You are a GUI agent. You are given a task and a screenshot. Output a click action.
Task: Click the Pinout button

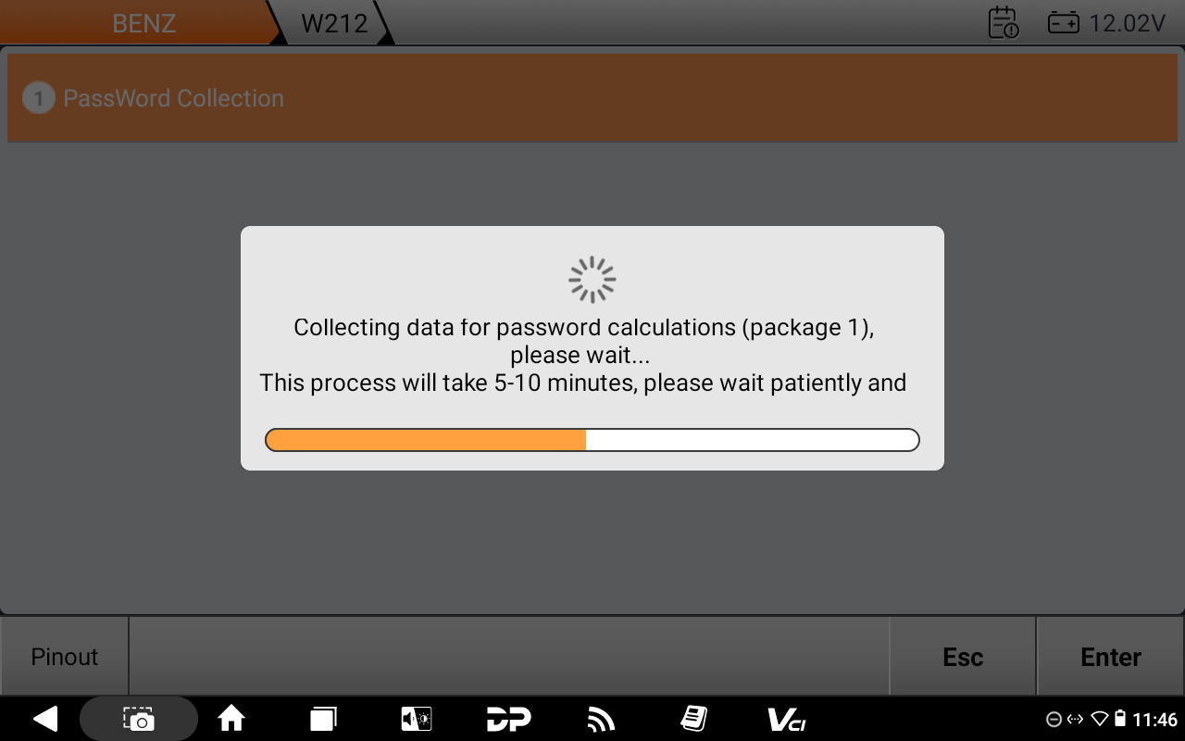click(65, 657)
